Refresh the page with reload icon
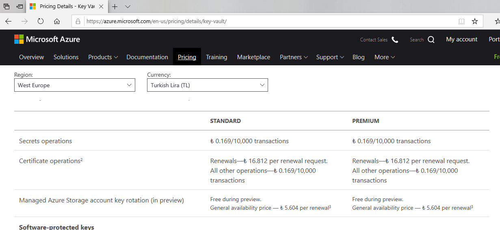 click(x=41, y=21)
